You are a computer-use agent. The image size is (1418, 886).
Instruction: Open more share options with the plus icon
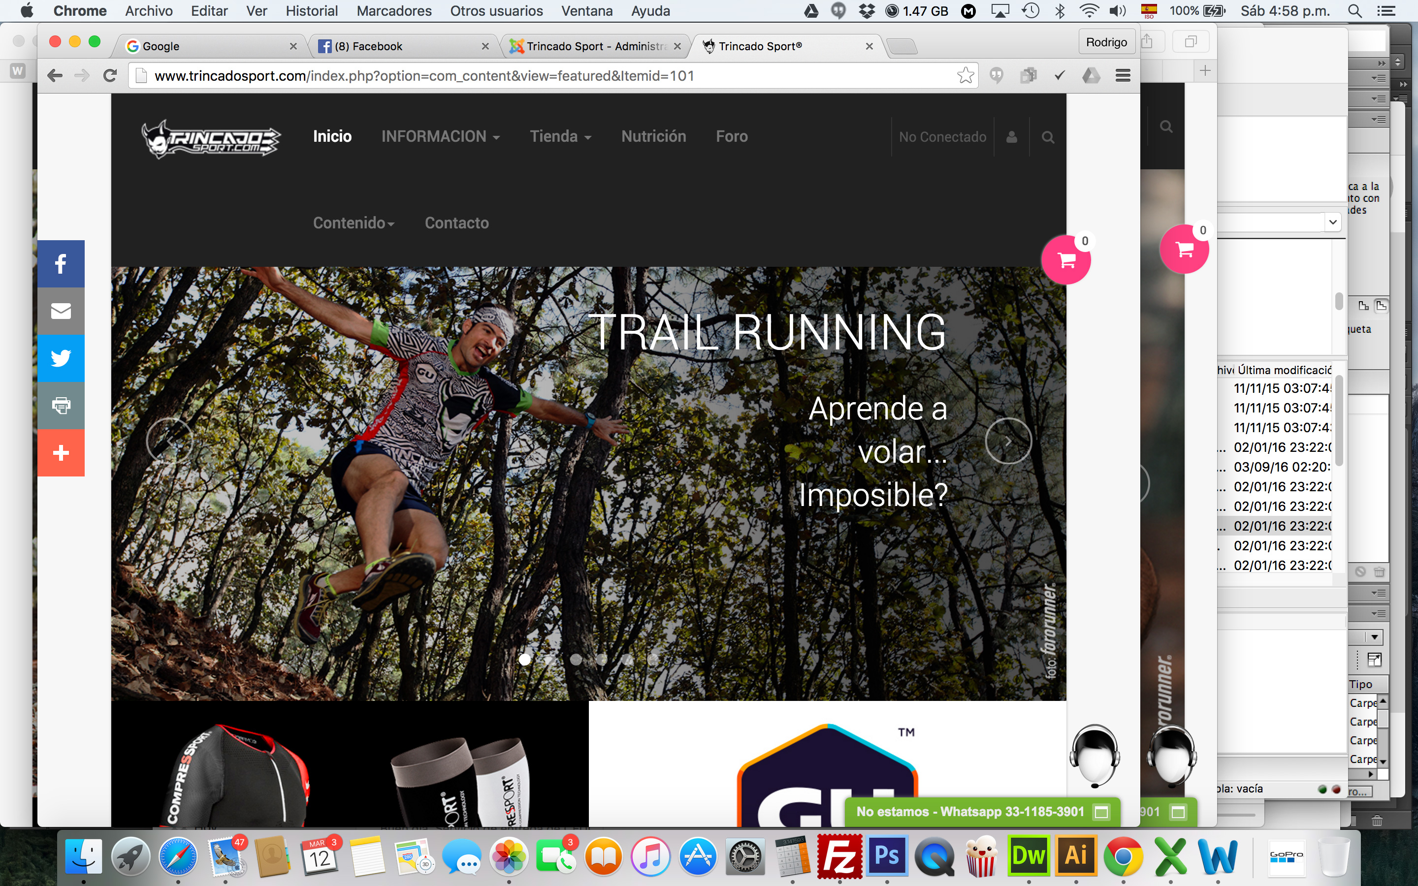pyautogui.click(x=61, y=452)
